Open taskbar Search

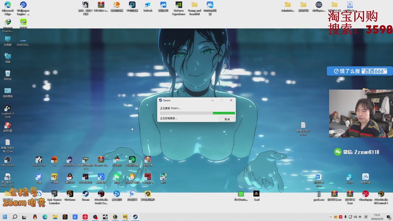15,217
